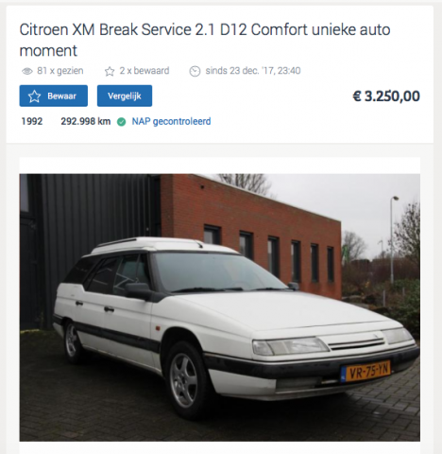Click the star icon beside 2 x bewaard
Screen dimensions: 442x454
pyautogui.click(x=110, y=71)
